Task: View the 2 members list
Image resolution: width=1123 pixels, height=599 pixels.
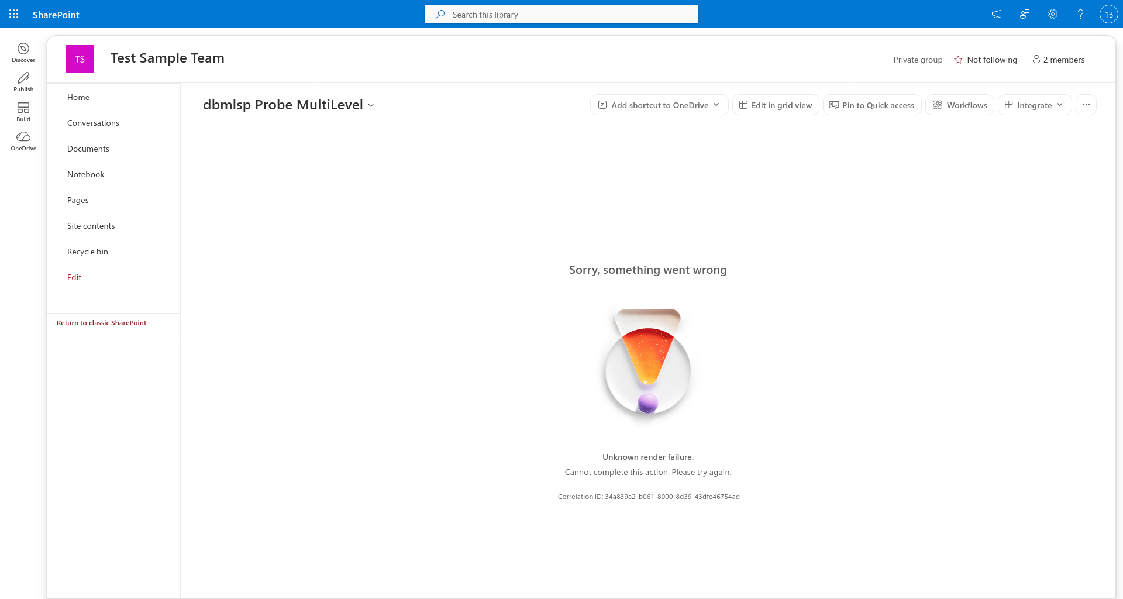Action: click(x=1059, y=60)
